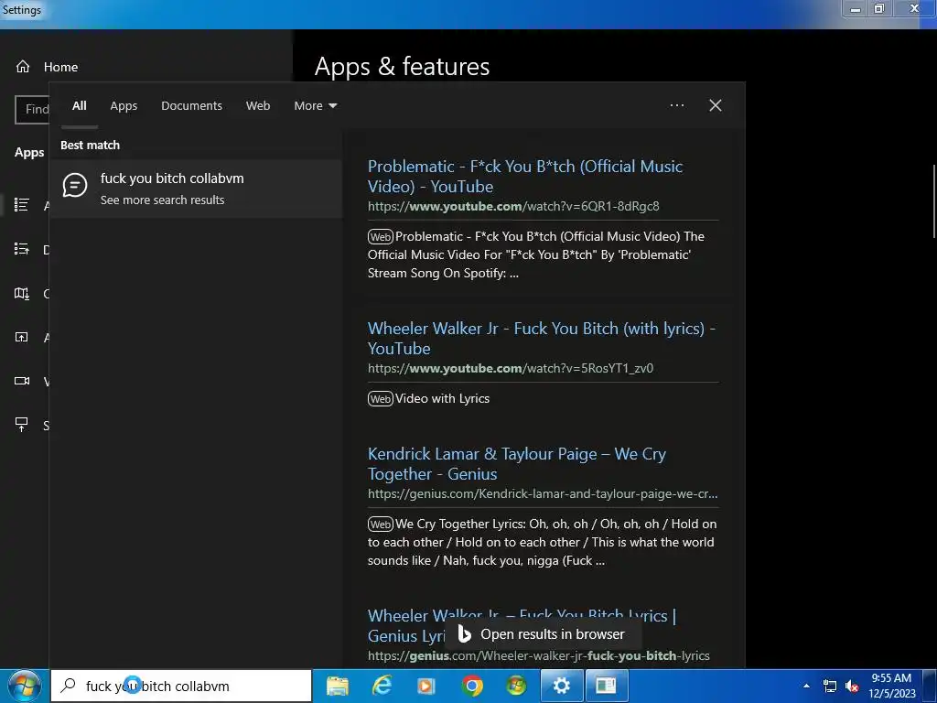The image size is (937, 703).
Task: Open the clock showing 9:55 AM
Action: [891, 686]
